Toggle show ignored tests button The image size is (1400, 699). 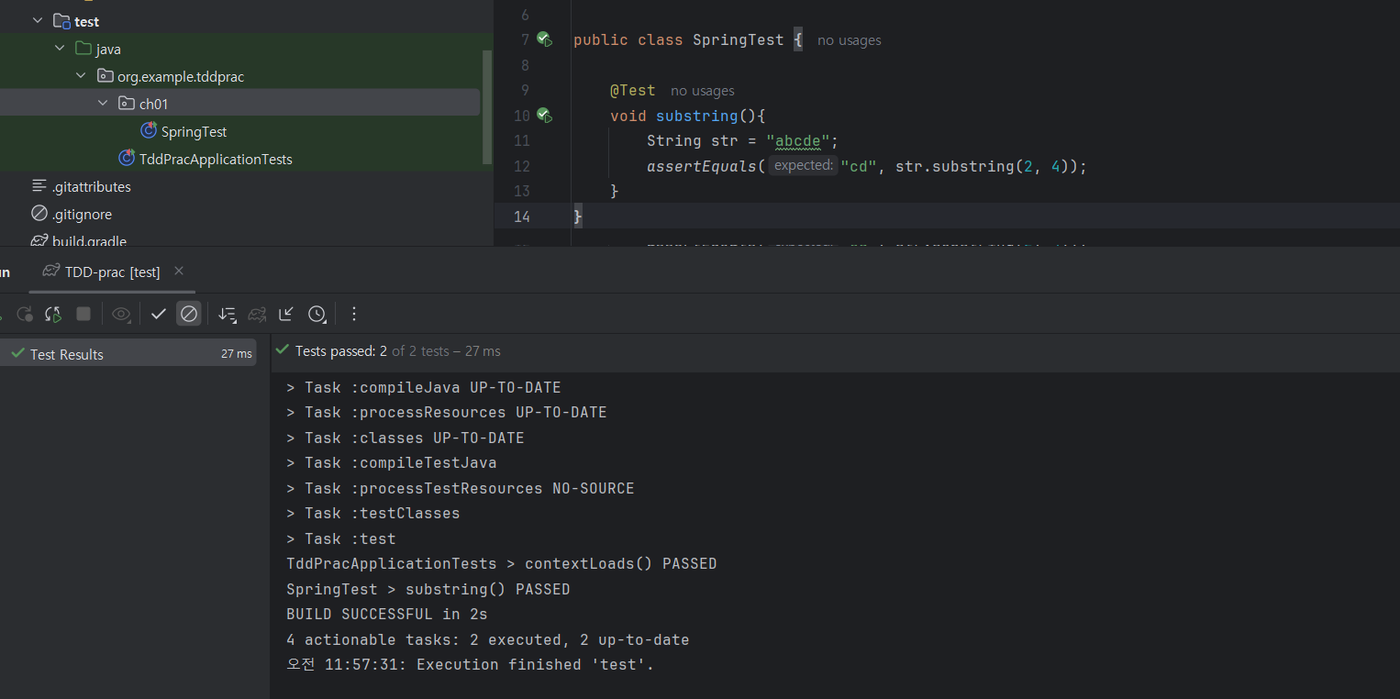click(x=189, y=314)
